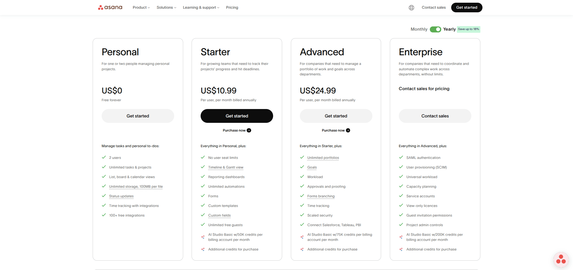This screenshot has width=573, height=270.
Task: Click Contact sales in the top navigation
Action: pos(434,8)
